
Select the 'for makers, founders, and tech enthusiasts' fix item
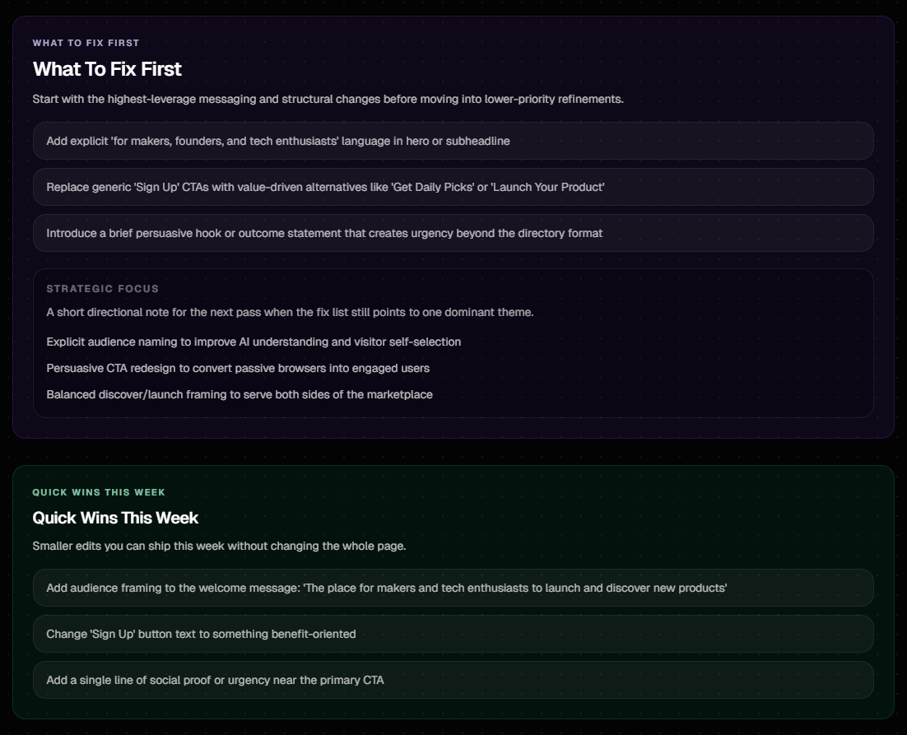pyautogui.click(x=278, y=141)
